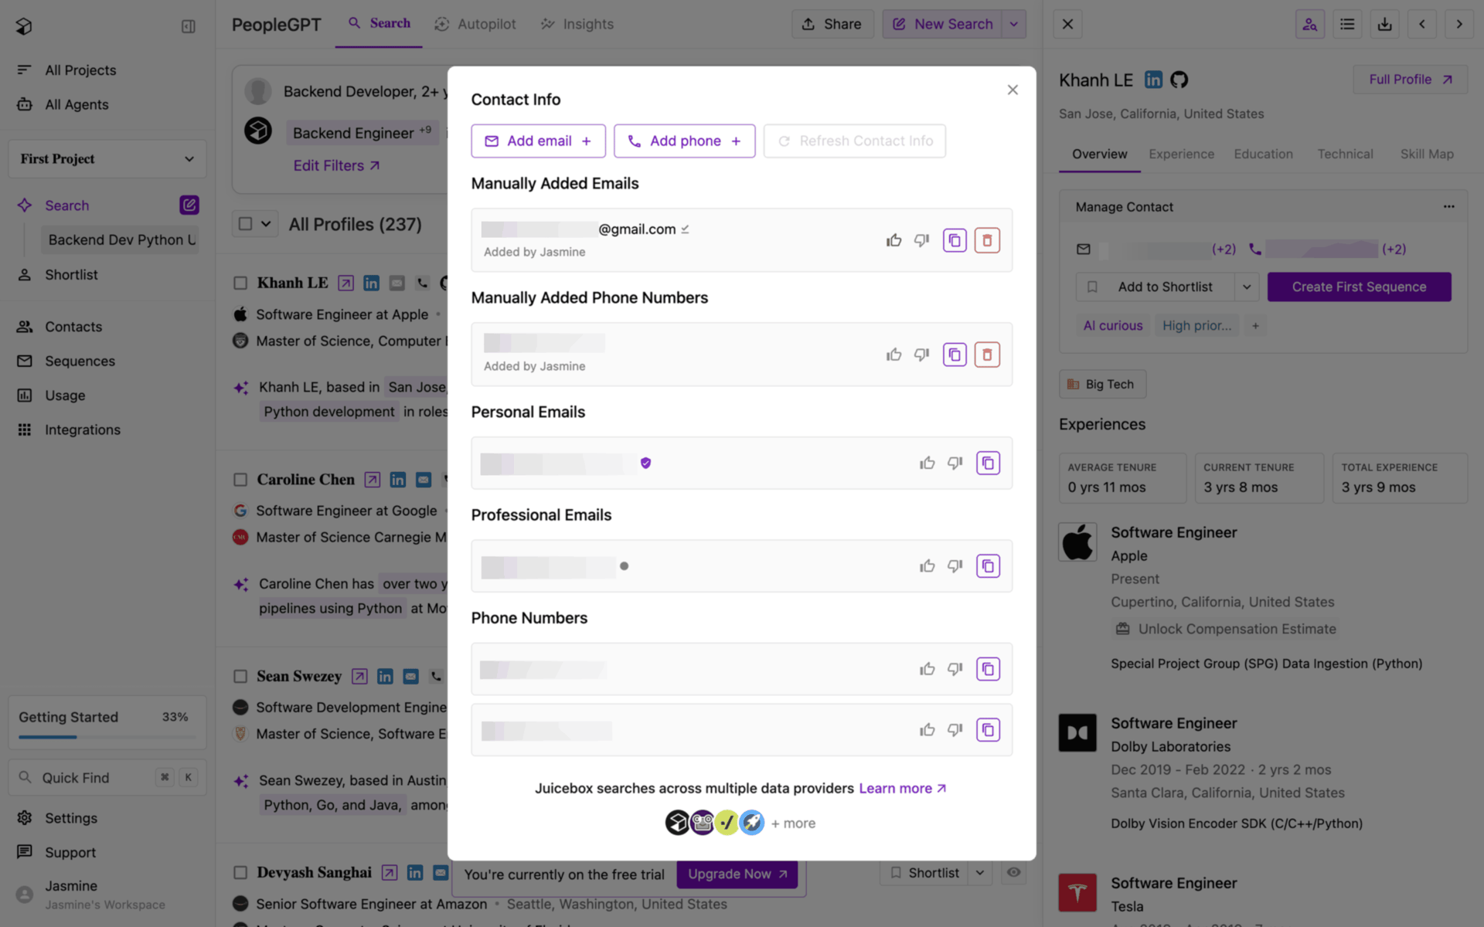The width and height of the screenshot is (1484, 927).
Task: Open Sequences in sidebar
Action: (x=80, y=361)
